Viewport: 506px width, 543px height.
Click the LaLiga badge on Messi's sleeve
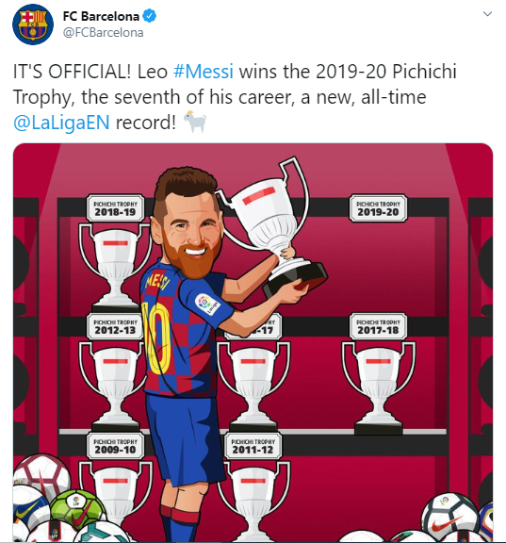tap(207, 304)
